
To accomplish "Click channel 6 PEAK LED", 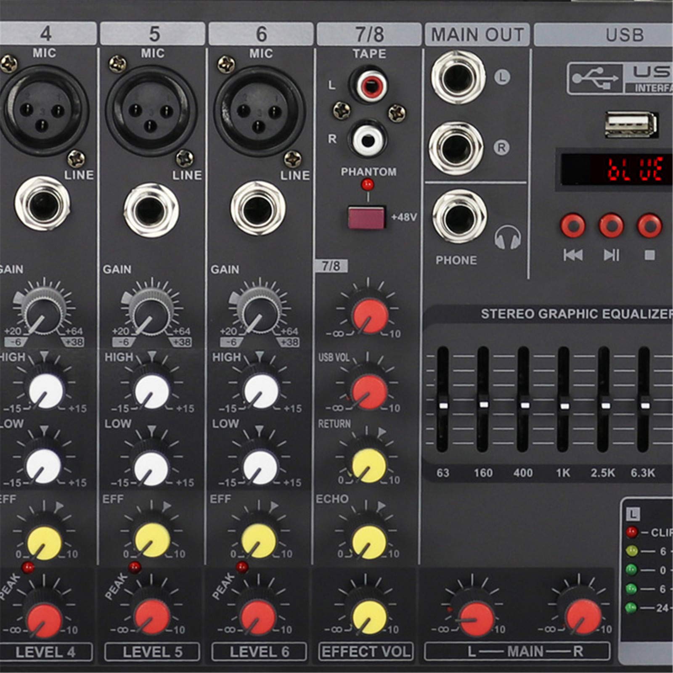I will coord(242,567).
